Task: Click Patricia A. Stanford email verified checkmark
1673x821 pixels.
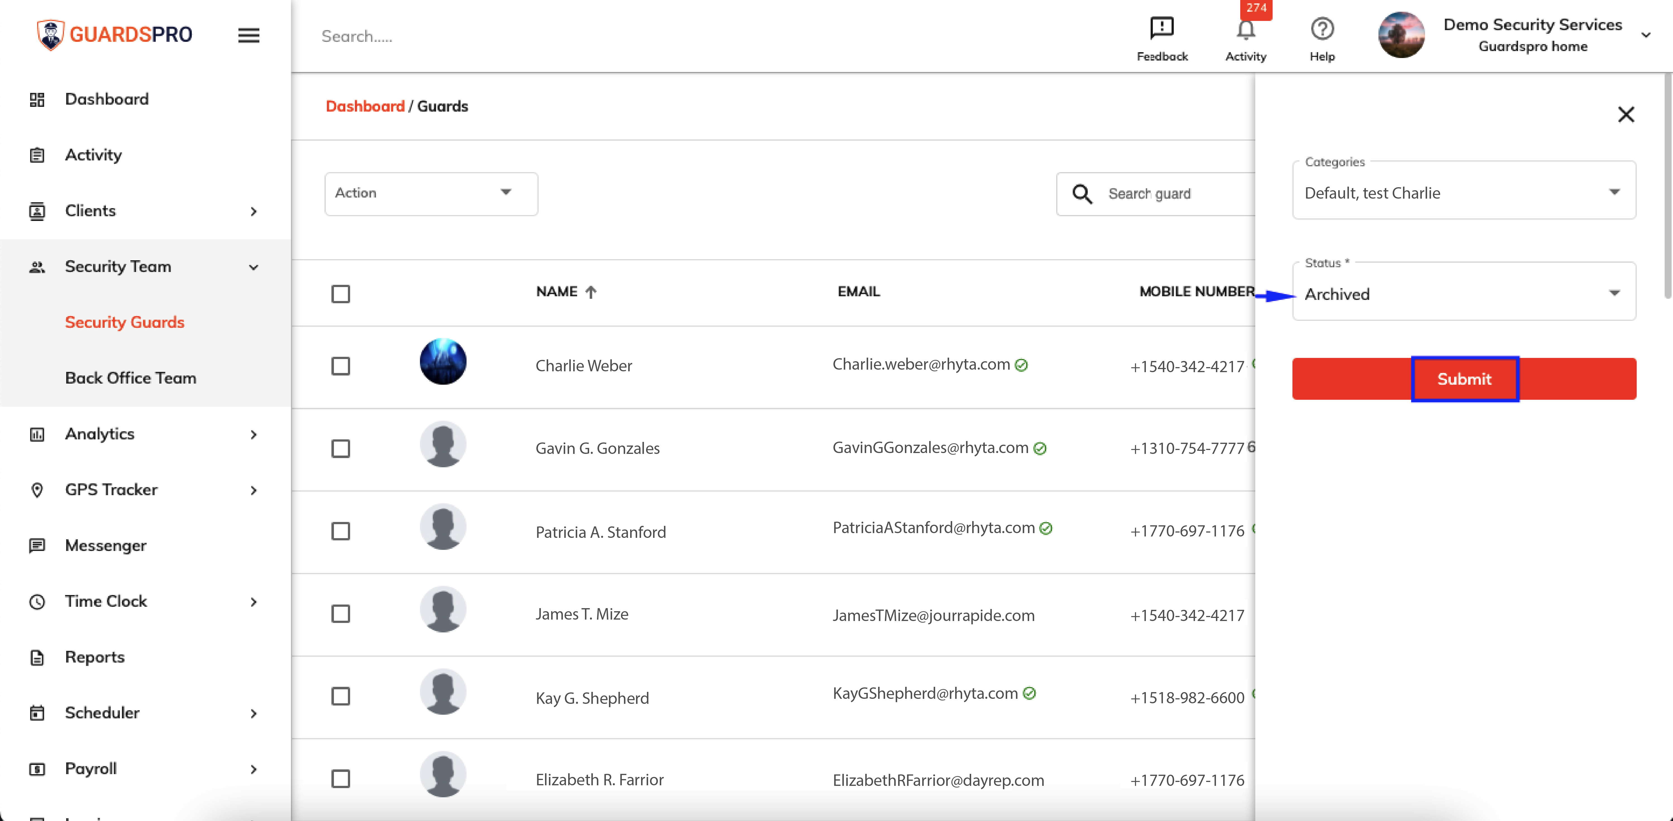Action: point(1046,528)
